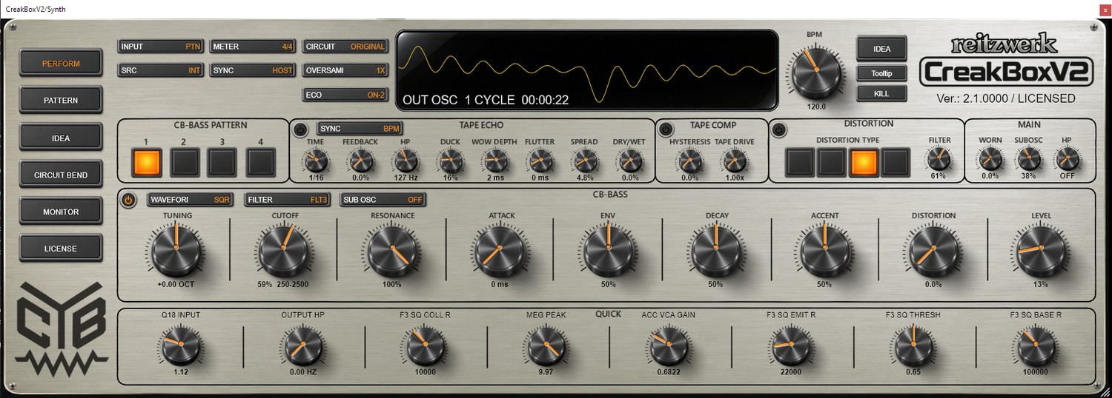
Task: Click the TUNING knob
Action: (177, 249)
